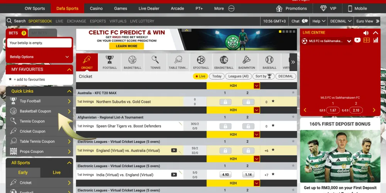
Task: Select the Basketball sport icon
Action: pyautogui.click(x=132, y=63)
